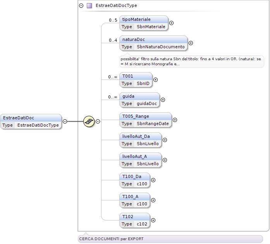Click the EstraeDatiDocType header title

point(116,6)
